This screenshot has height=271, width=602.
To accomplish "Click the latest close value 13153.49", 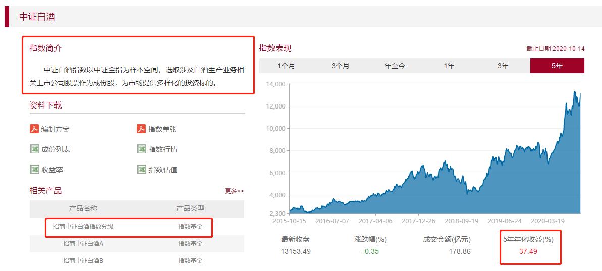I will pyautogui.click(x=296, y=252).
